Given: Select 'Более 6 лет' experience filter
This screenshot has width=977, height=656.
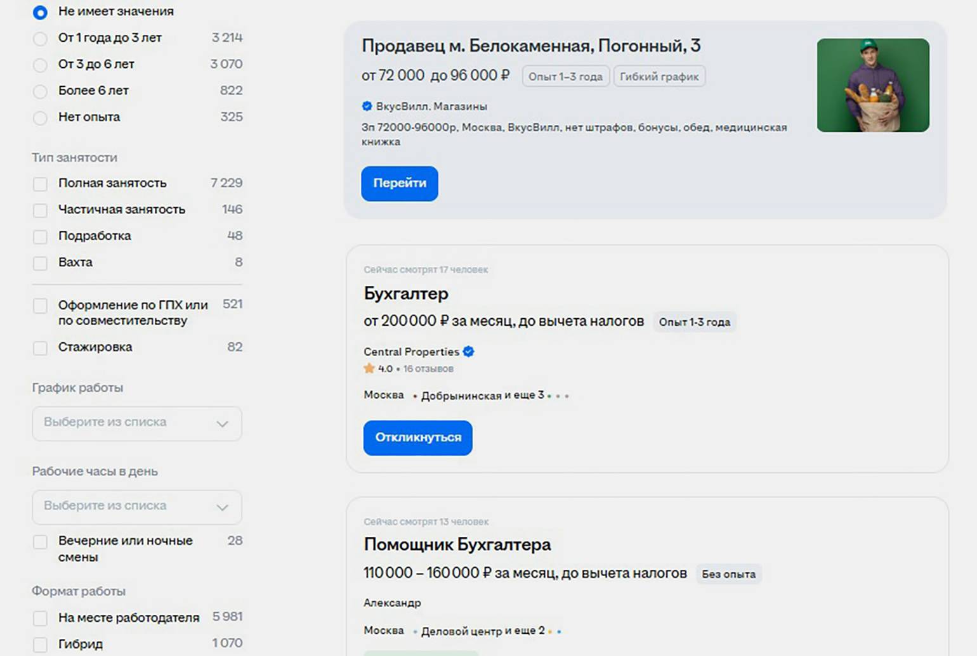Looking at the screenshot, I should (x=40, y=91).
